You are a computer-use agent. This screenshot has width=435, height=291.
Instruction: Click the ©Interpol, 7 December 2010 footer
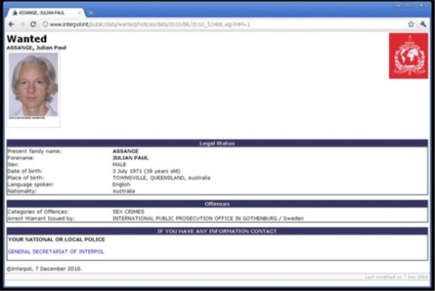pyautogui.click(x=44, y=269)
